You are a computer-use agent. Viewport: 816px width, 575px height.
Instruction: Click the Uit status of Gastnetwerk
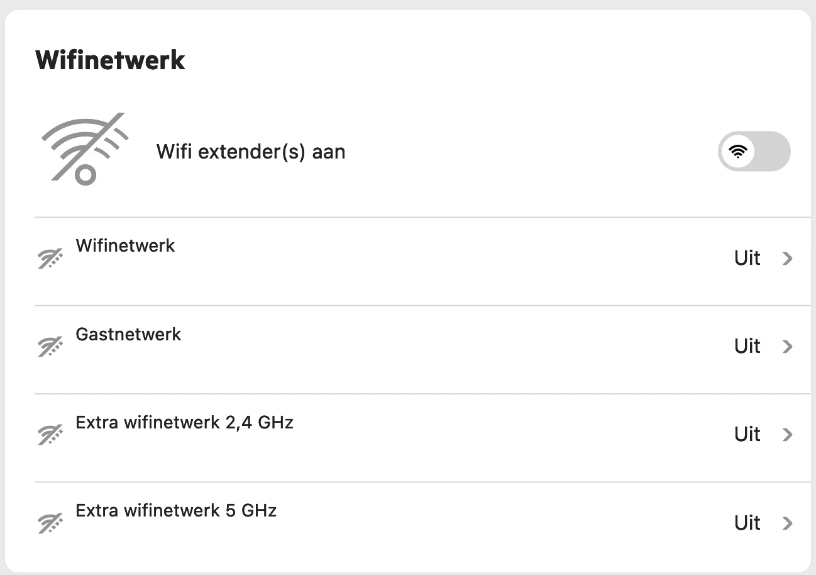tap(747, 347)
